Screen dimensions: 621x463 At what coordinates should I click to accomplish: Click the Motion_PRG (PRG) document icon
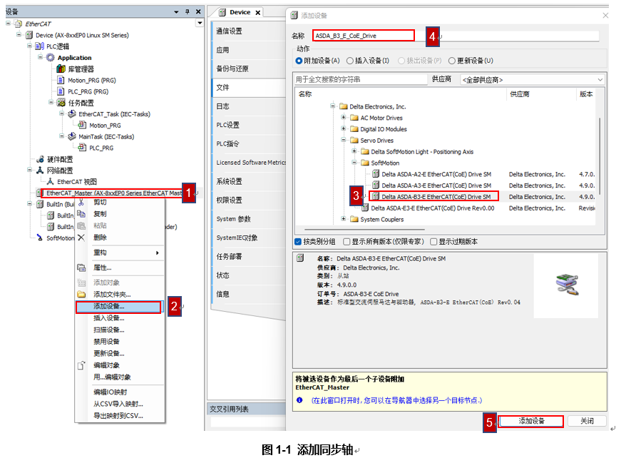pyautogui.click(x=61, y=80)
